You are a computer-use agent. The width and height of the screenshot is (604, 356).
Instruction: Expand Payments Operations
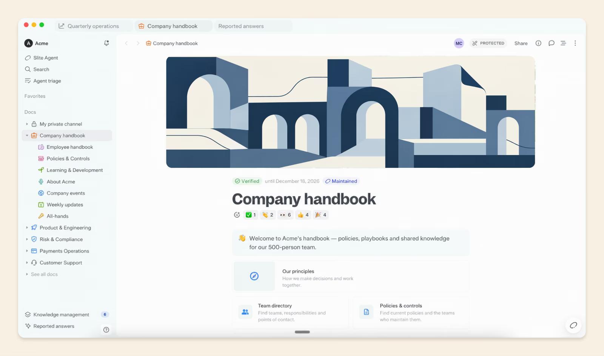point(27,251)
